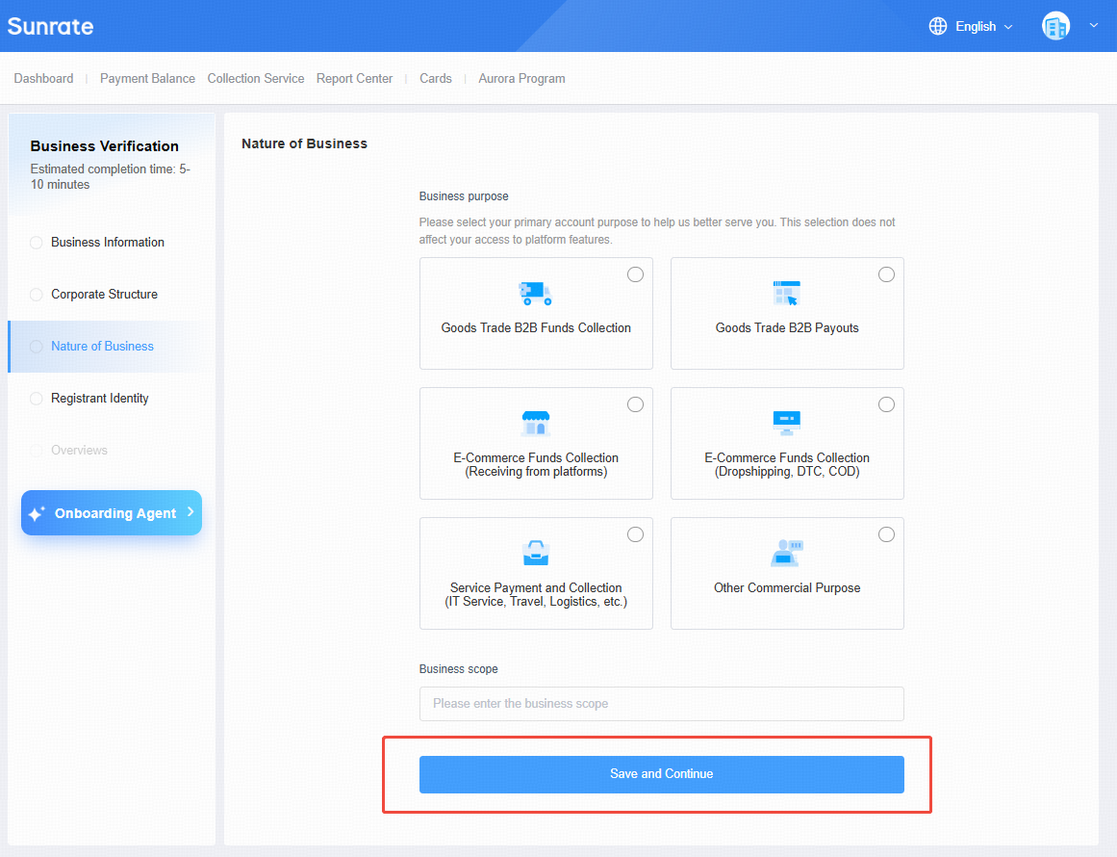The height and width of the screenshot is (857, 1117).
Task: Launch the Onboarding Agent button
Action: click(x=112, y=512)
